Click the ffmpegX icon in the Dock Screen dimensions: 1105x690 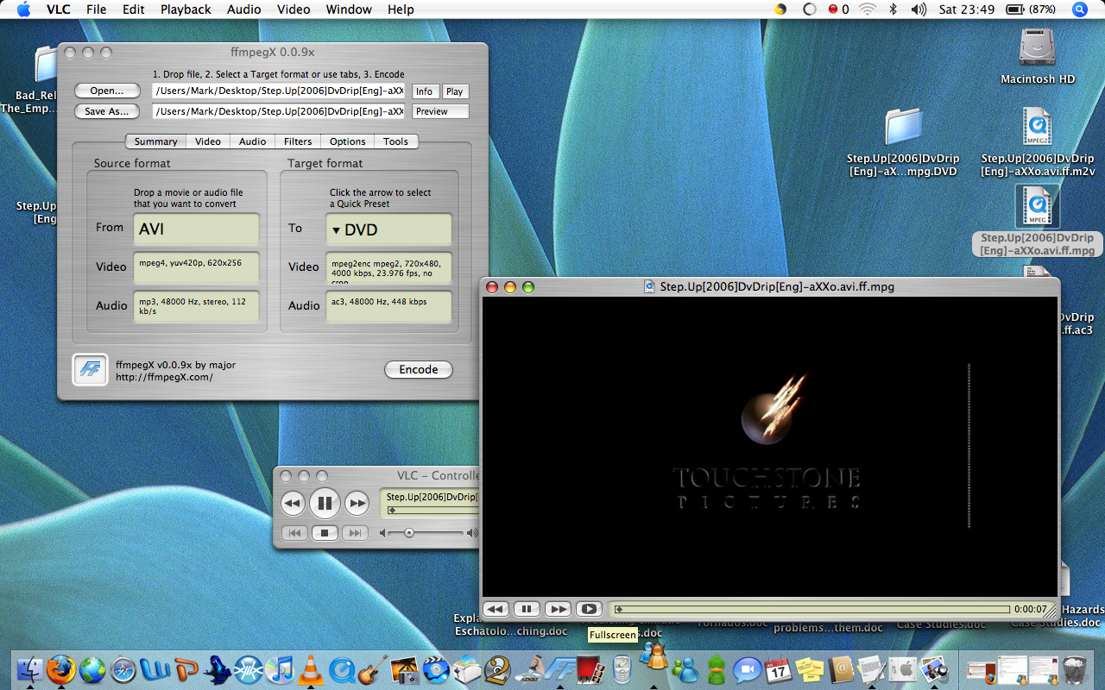560,670
